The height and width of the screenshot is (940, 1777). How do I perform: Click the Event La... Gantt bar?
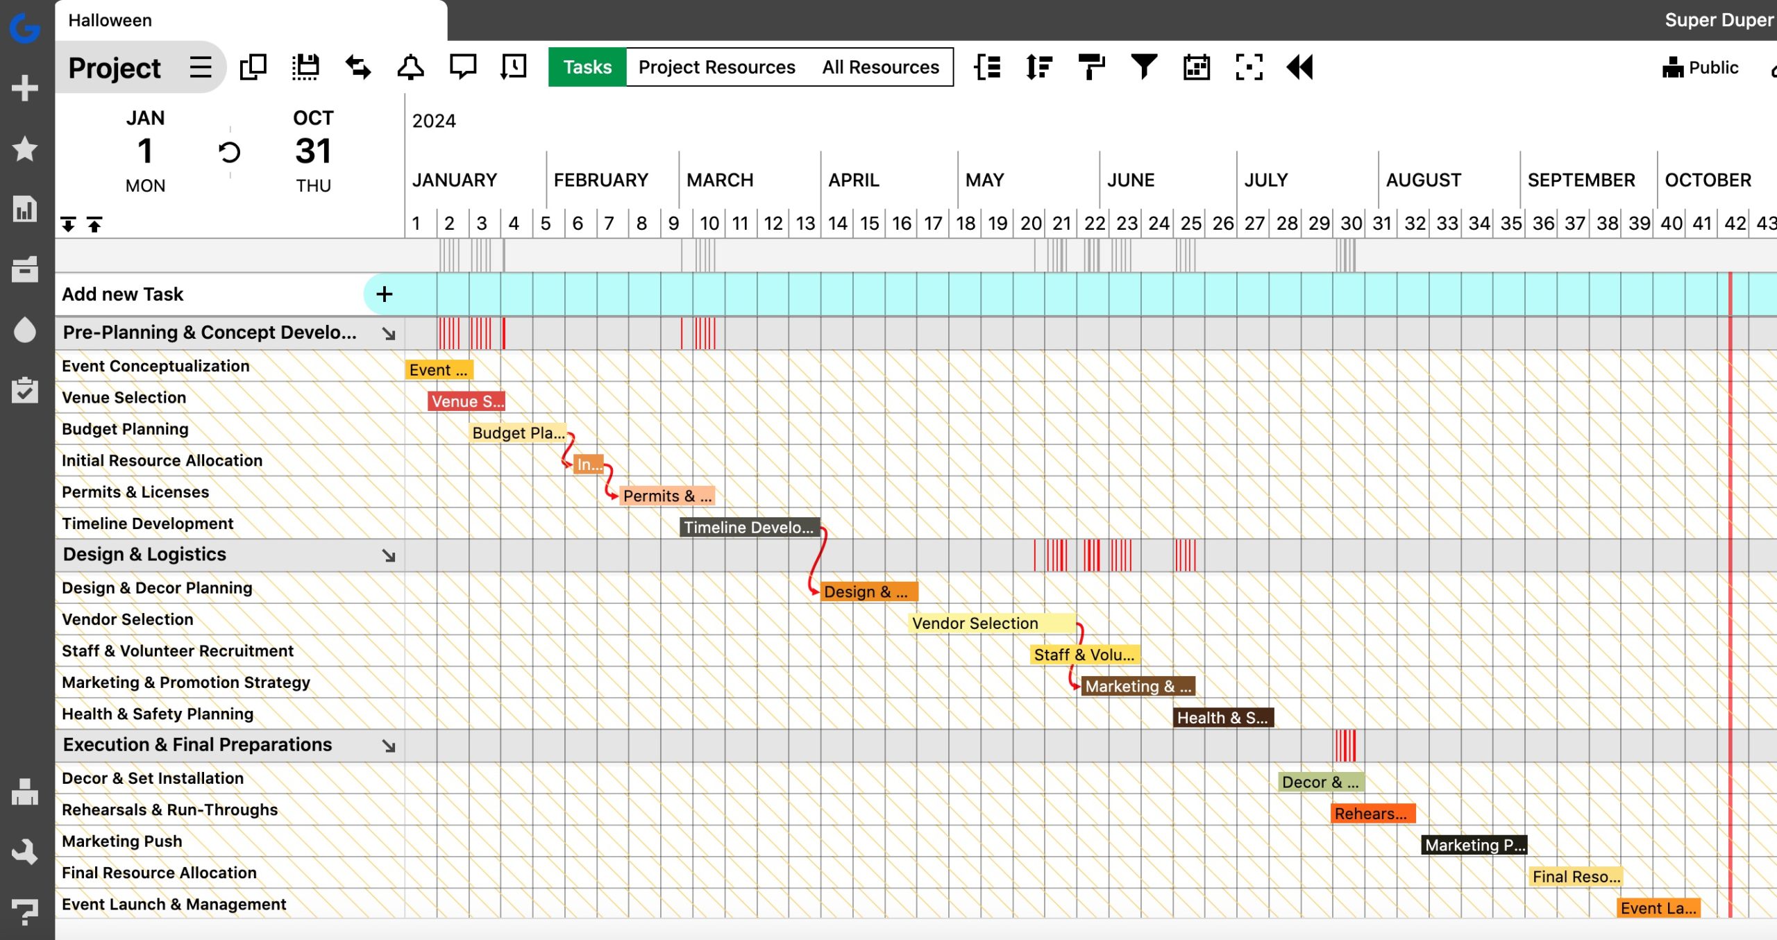[x=1659, y=908]
